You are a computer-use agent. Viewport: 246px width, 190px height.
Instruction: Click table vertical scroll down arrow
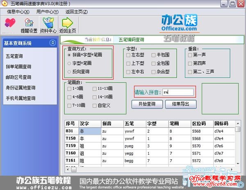point(238,164)
